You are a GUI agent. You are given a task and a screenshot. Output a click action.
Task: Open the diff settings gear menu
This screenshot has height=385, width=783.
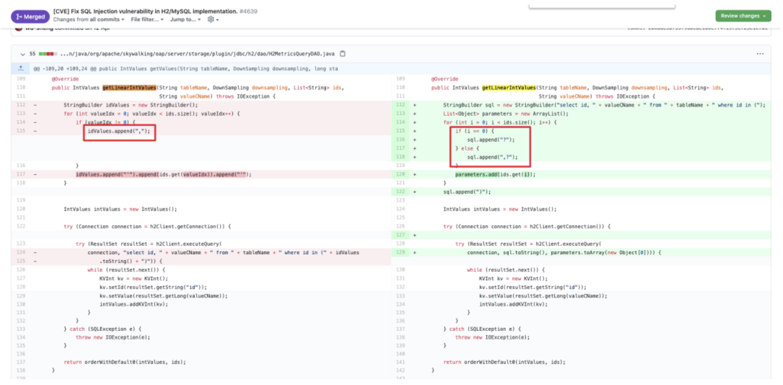click(213, 19)
